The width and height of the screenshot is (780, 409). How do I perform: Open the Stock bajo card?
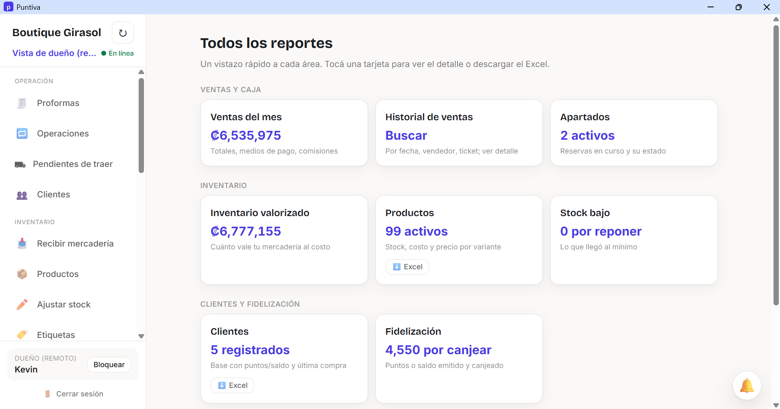[x=634, y=240]
